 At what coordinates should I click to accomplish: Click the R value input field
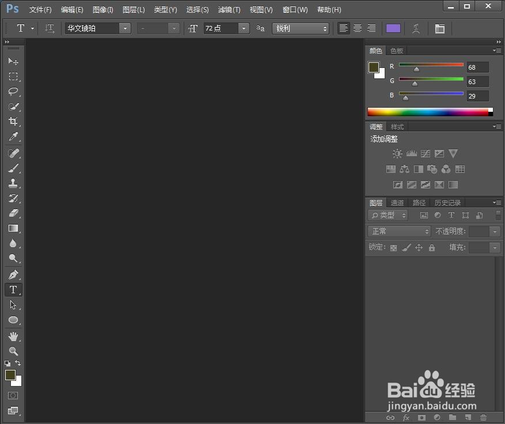pos(477,67)
